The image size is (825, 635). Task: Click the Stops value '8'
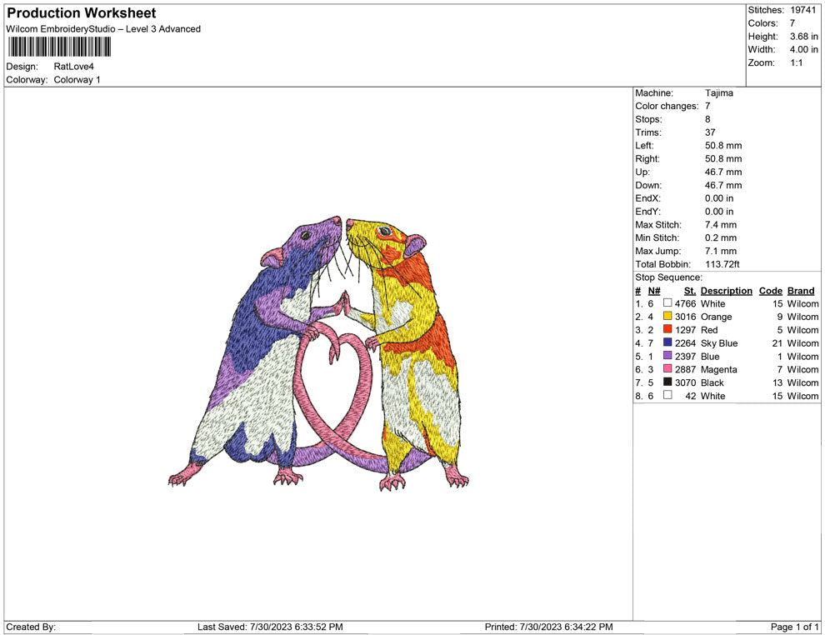[707, 119]
